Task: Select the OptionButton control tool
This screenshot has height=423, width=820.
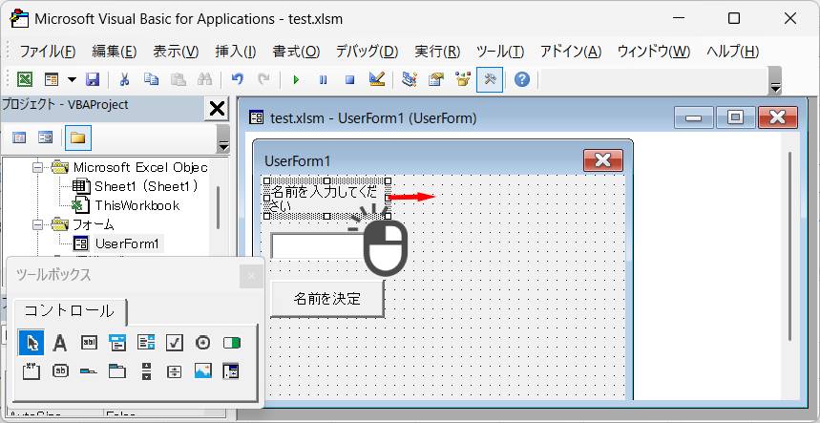Action: pos(202,343)
